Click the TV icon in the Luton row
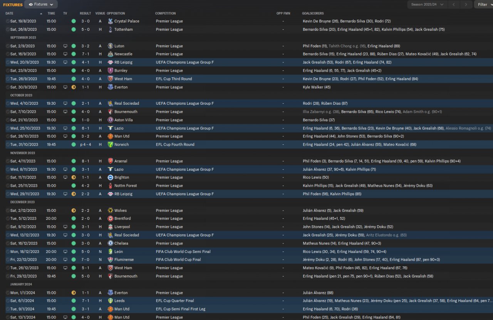 [65, 46]
